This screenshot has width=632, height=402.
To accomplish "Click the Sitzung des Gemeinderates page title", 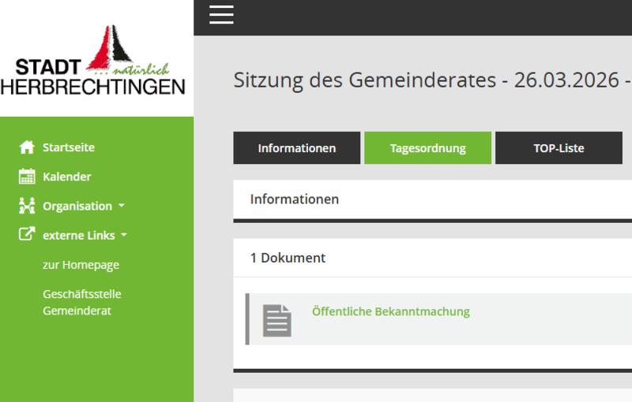I will pyautogui.click(x=431, y=80).
